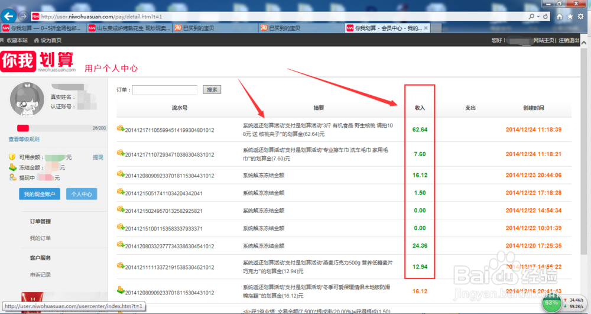Viewport: 591px width, 314px height.
Task: Click the 搜索 button
Action: pos(212,90)
